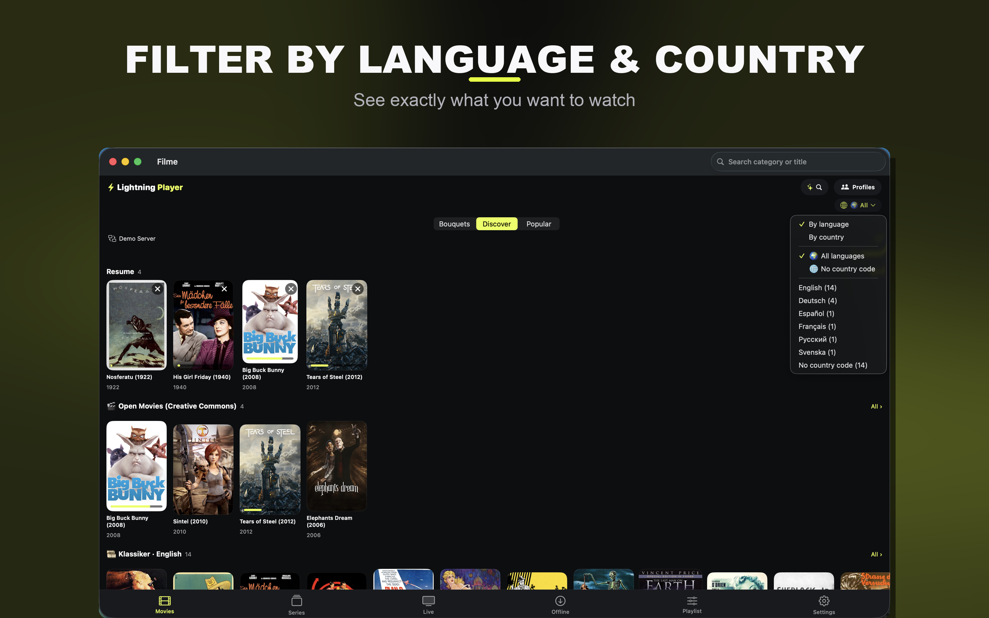Image resolution: width=989 pixels, height=618 pixels.
Task: Open the Movies tab in bottom bar
Action: [165, 605]
